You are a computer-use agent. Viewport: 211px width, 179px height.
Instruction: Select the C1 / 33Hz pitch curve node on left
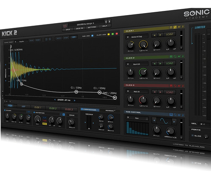(x=76, y=92)
